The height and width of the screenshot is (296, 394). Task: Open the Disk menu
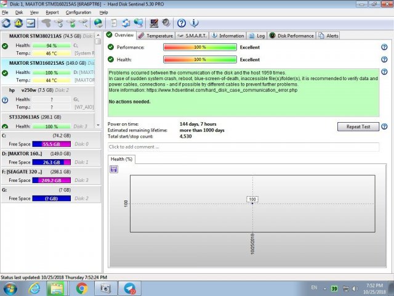19,12
